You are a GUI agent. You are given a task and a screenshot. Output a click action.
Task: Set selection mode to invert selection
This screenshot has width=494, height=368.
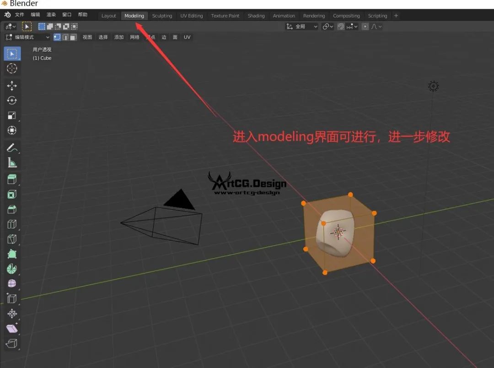point(66,27)
